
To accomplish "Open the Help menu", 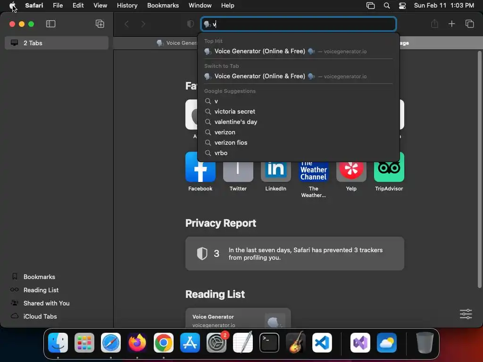I will click(x=228, y=5).
